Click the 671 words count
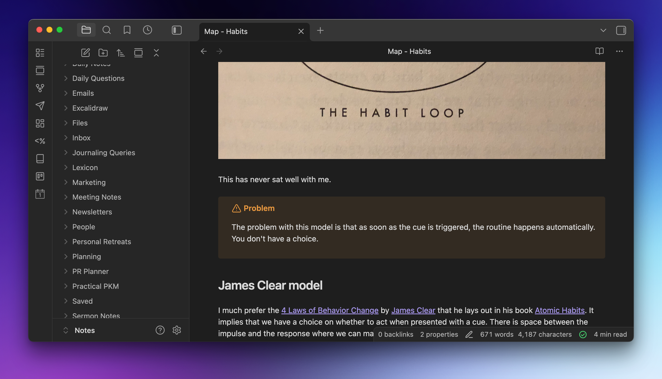The width and height of the screenshot is (662, 379). pyautogui.click(x=496, y=334)
